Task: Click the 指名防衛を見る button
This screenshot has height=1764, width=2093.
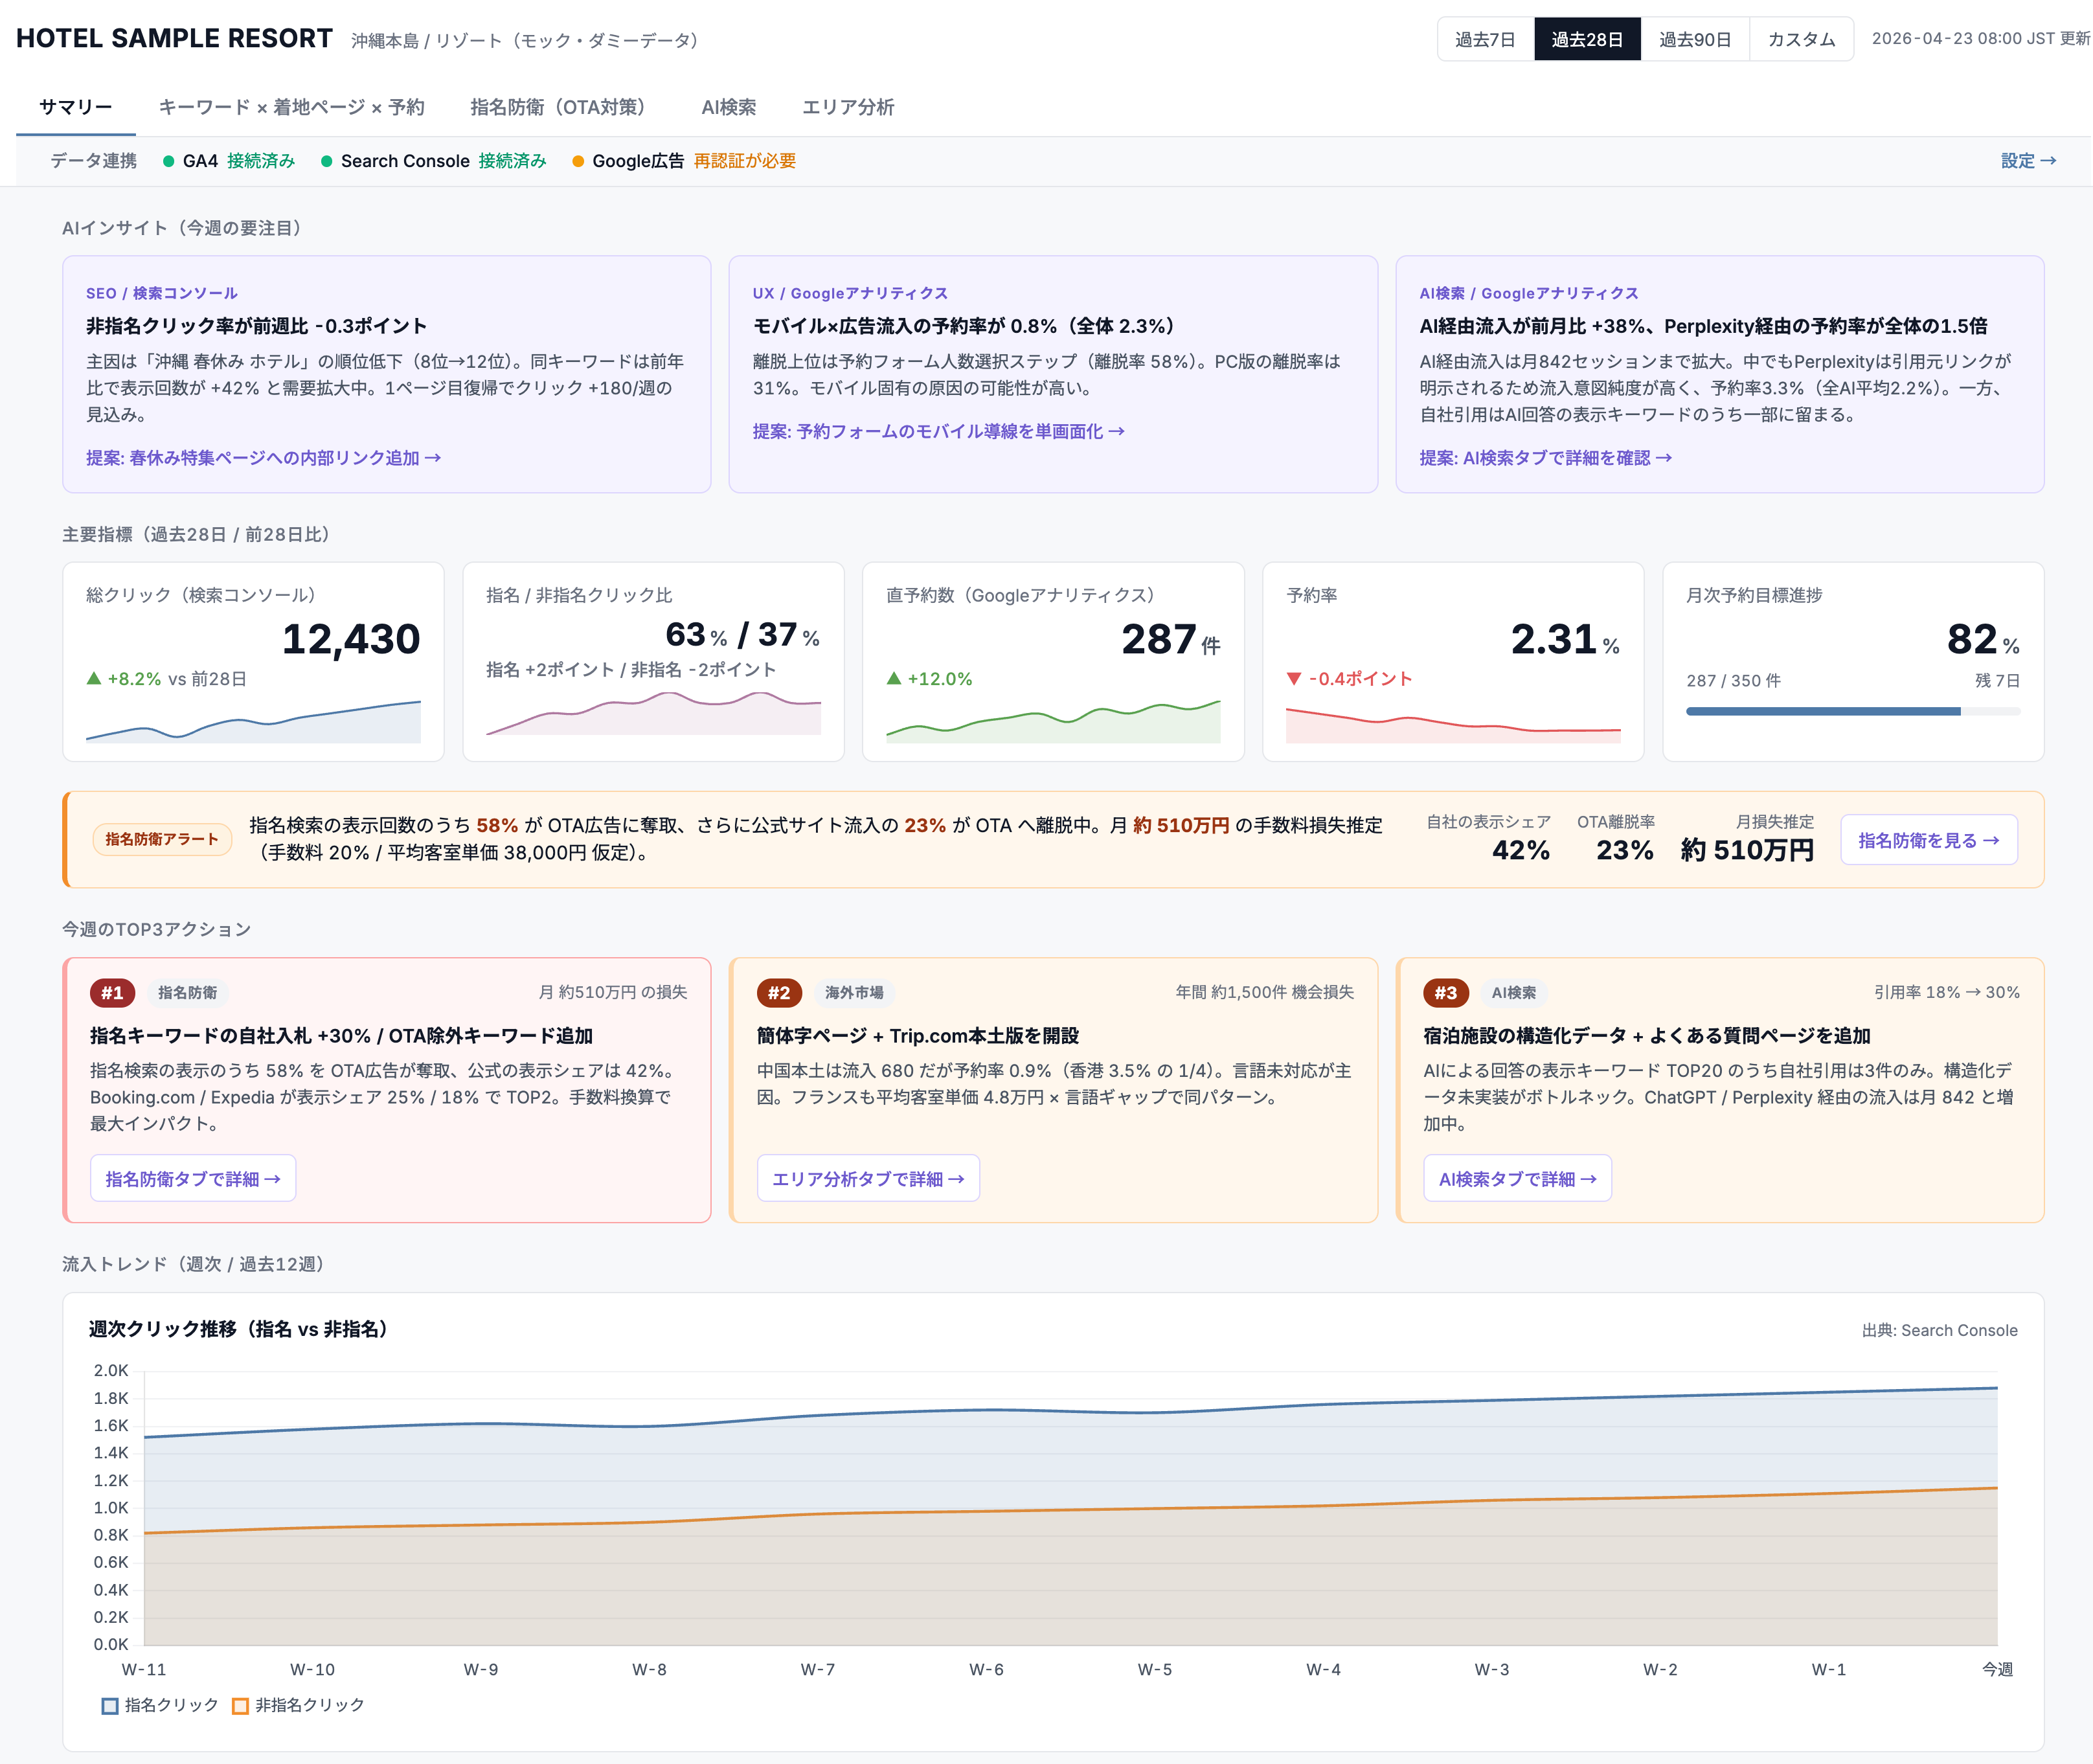Action: 1928,840
